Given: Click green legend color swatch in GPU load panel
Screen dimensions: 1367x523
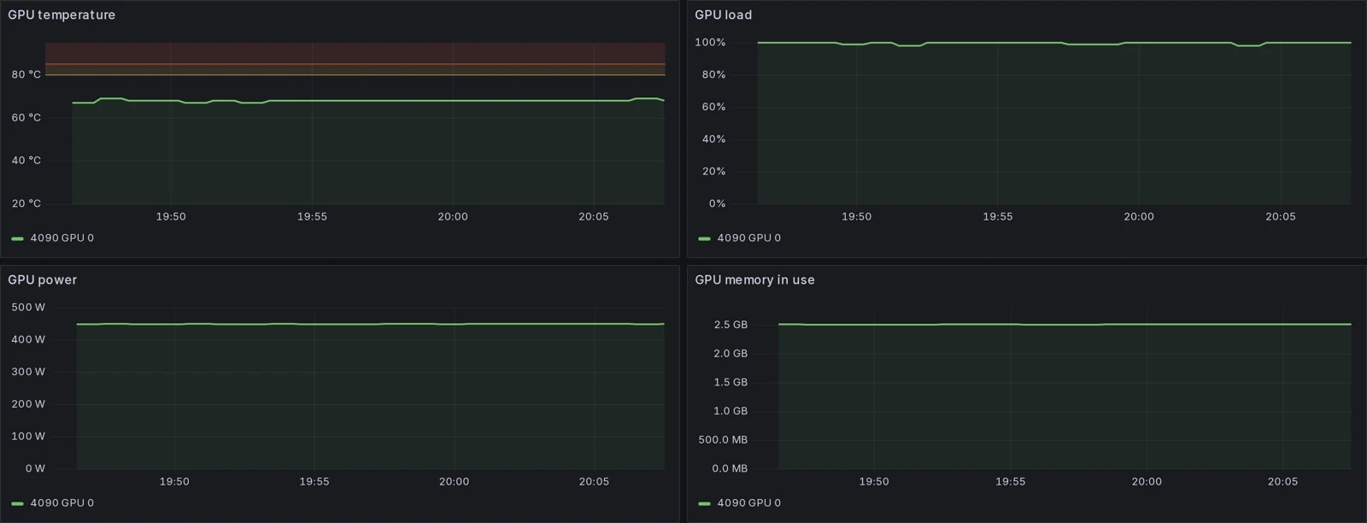Looking at the screenshot, I should pos(704,238).
